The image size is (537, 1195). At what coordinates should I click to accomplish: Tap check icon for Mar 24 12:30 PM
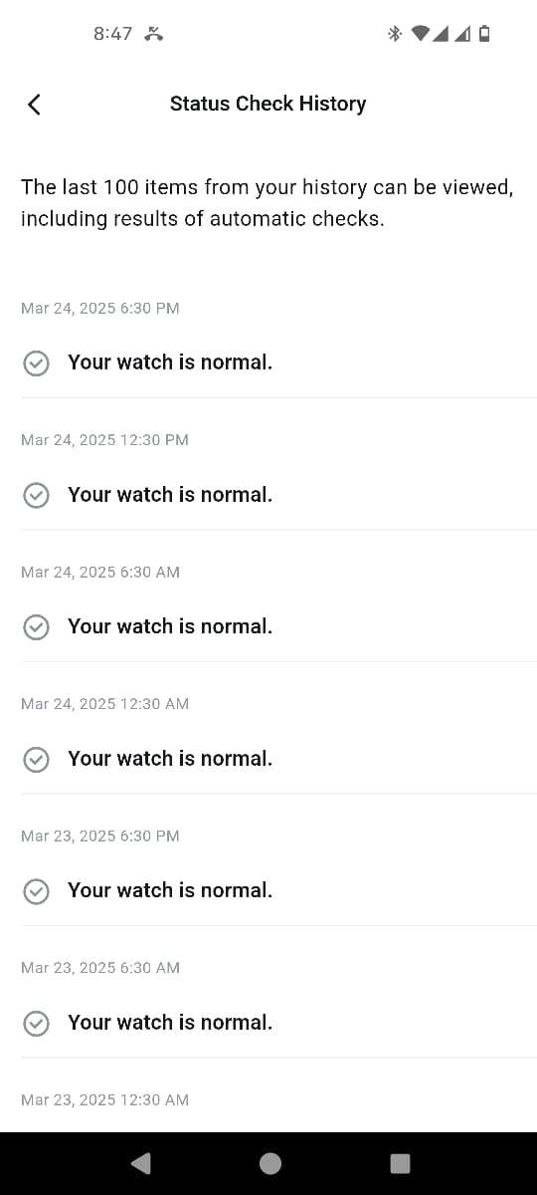36,495
